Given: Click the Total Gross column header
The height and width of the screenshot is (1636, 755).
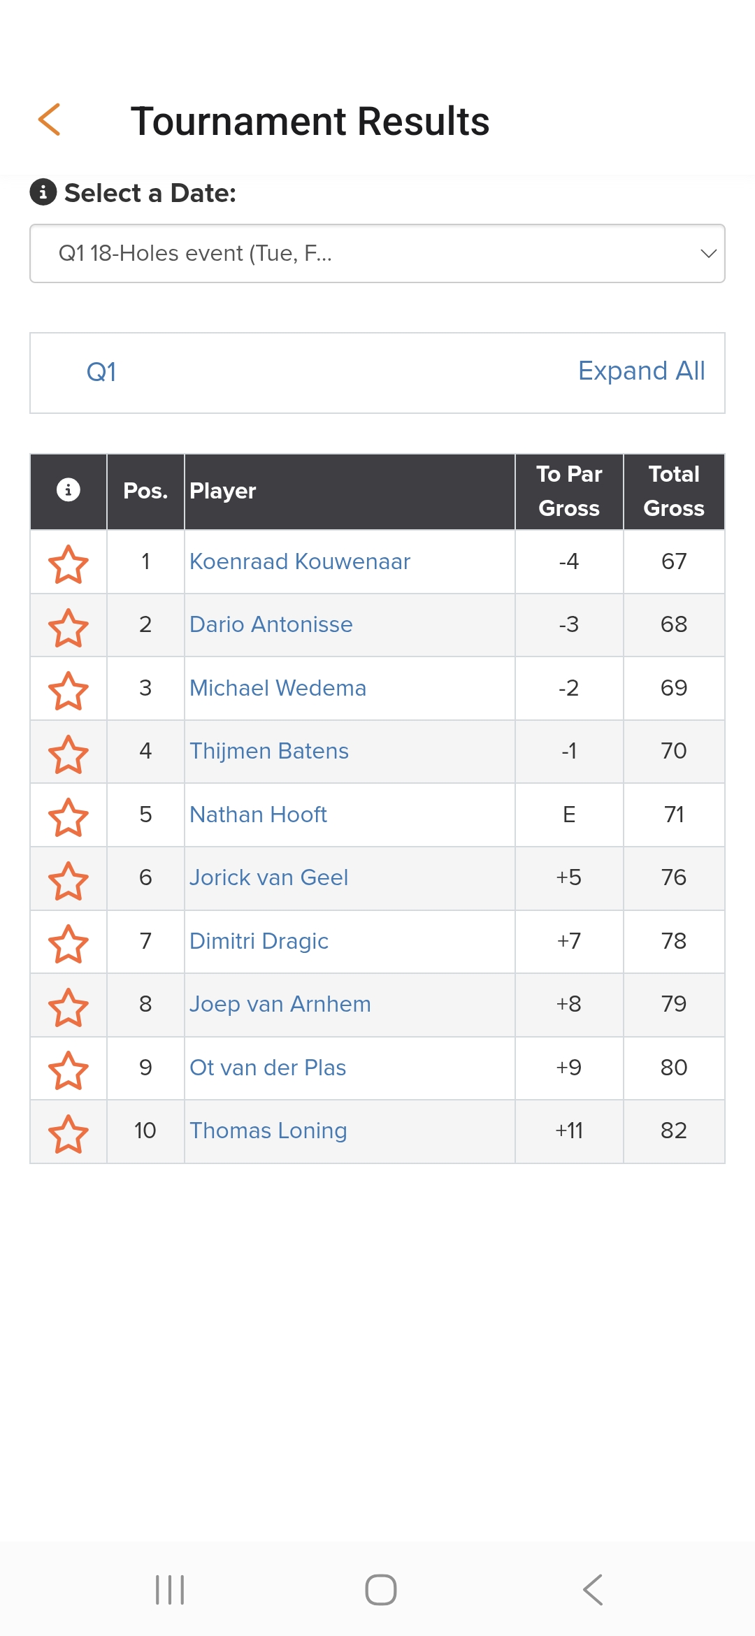Looking at the screenshot, I should pos(673,491).
